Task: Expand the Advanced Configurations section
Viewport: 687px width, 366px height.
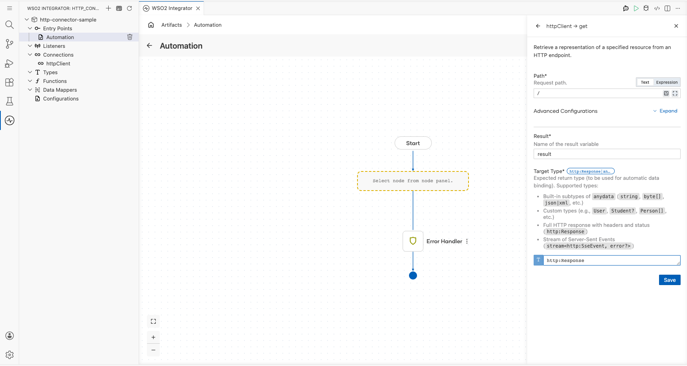Action: click(665, 111)
